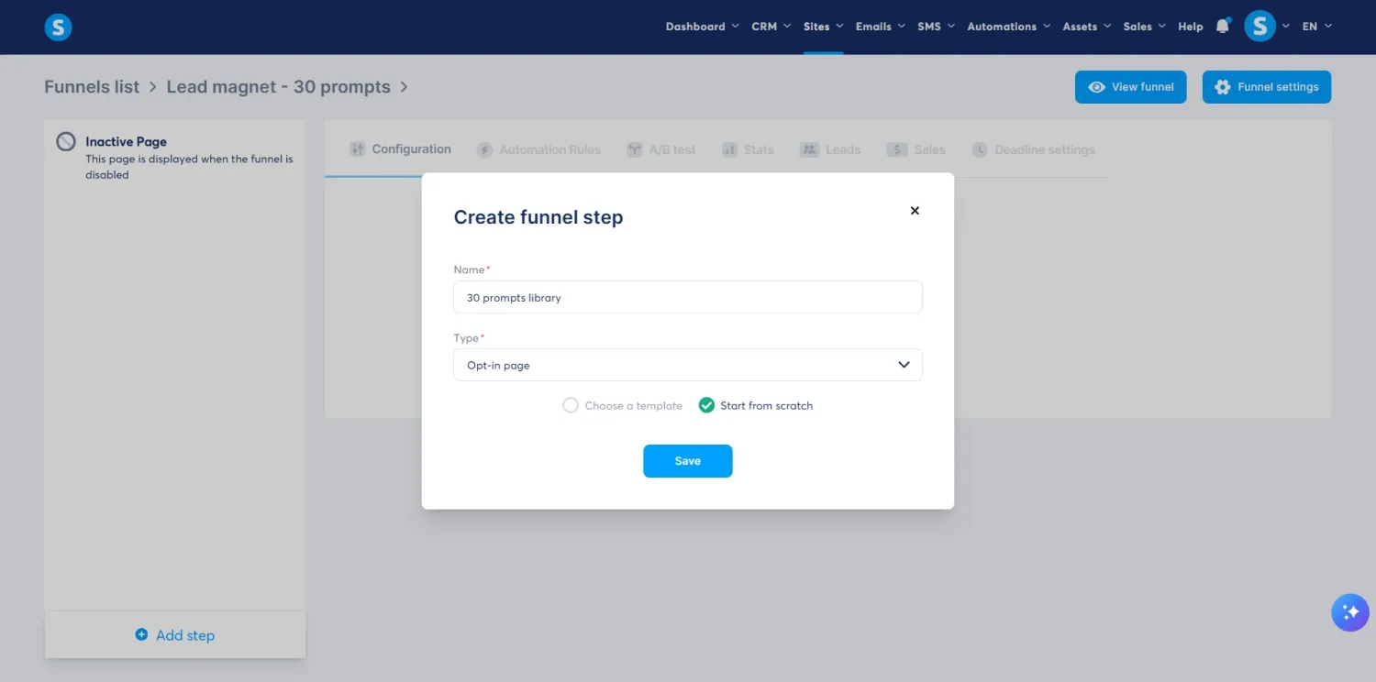Click the Create funnel step heading
This screenshot has height=682, width=1376.
(x=538, y=217)
